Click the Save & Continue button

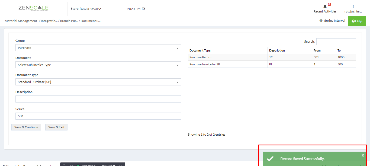pyautogui.click(x=26, y=127)
